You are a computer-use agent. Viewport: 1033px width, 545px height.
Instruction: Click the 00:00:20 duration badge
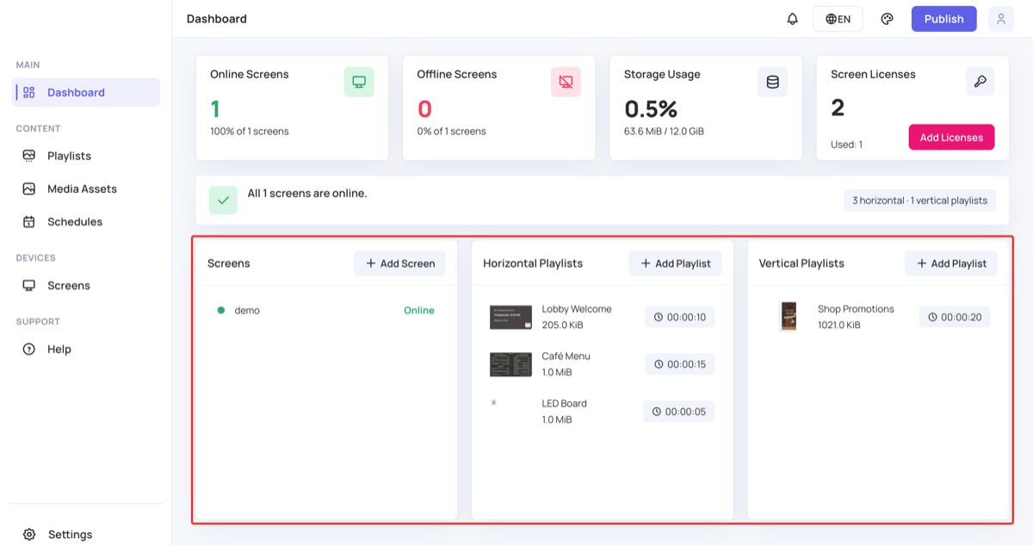[955, 317]
